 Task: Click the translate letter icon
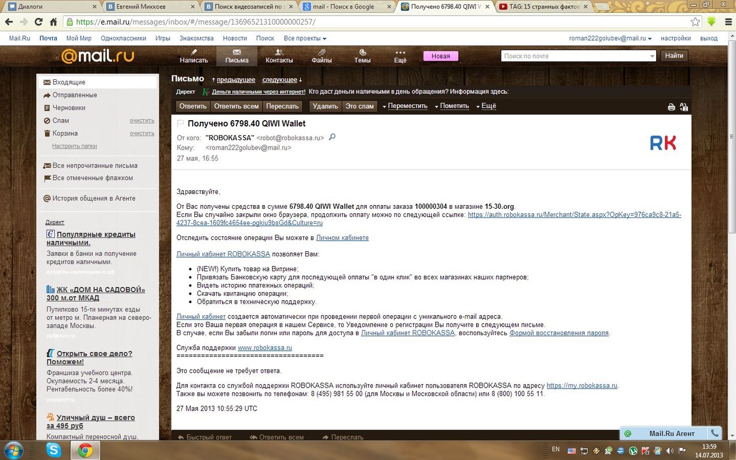tap(684, 106)
